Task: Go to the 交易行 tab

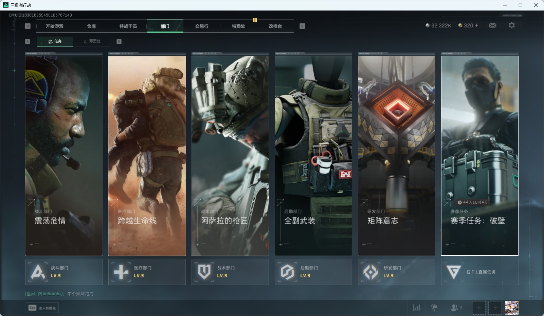Action: (x=202, y=26)
